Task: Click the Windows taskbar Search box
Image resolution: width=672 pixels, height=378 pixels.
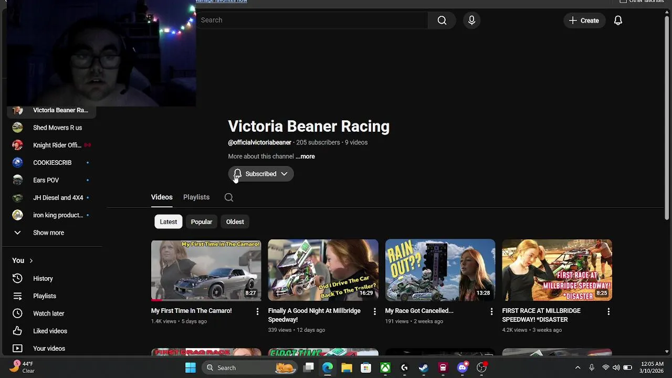Action: click(250, 367)
